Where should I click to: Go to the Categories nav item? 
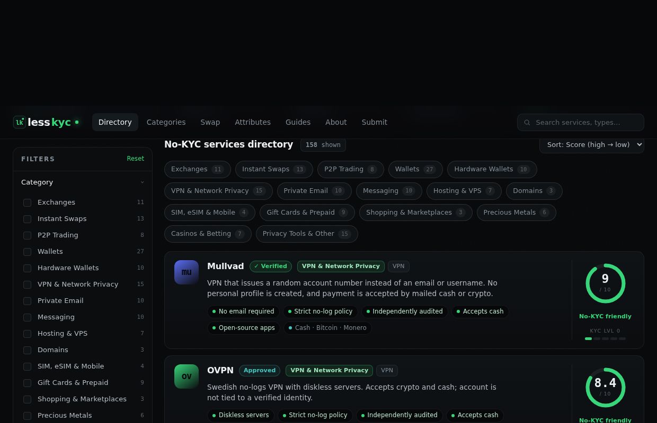pos(166,122)
